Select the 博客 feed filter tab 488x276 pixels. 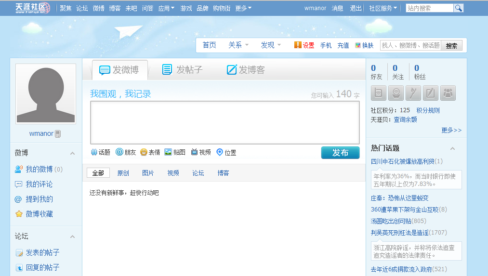(x=223, y=173)
